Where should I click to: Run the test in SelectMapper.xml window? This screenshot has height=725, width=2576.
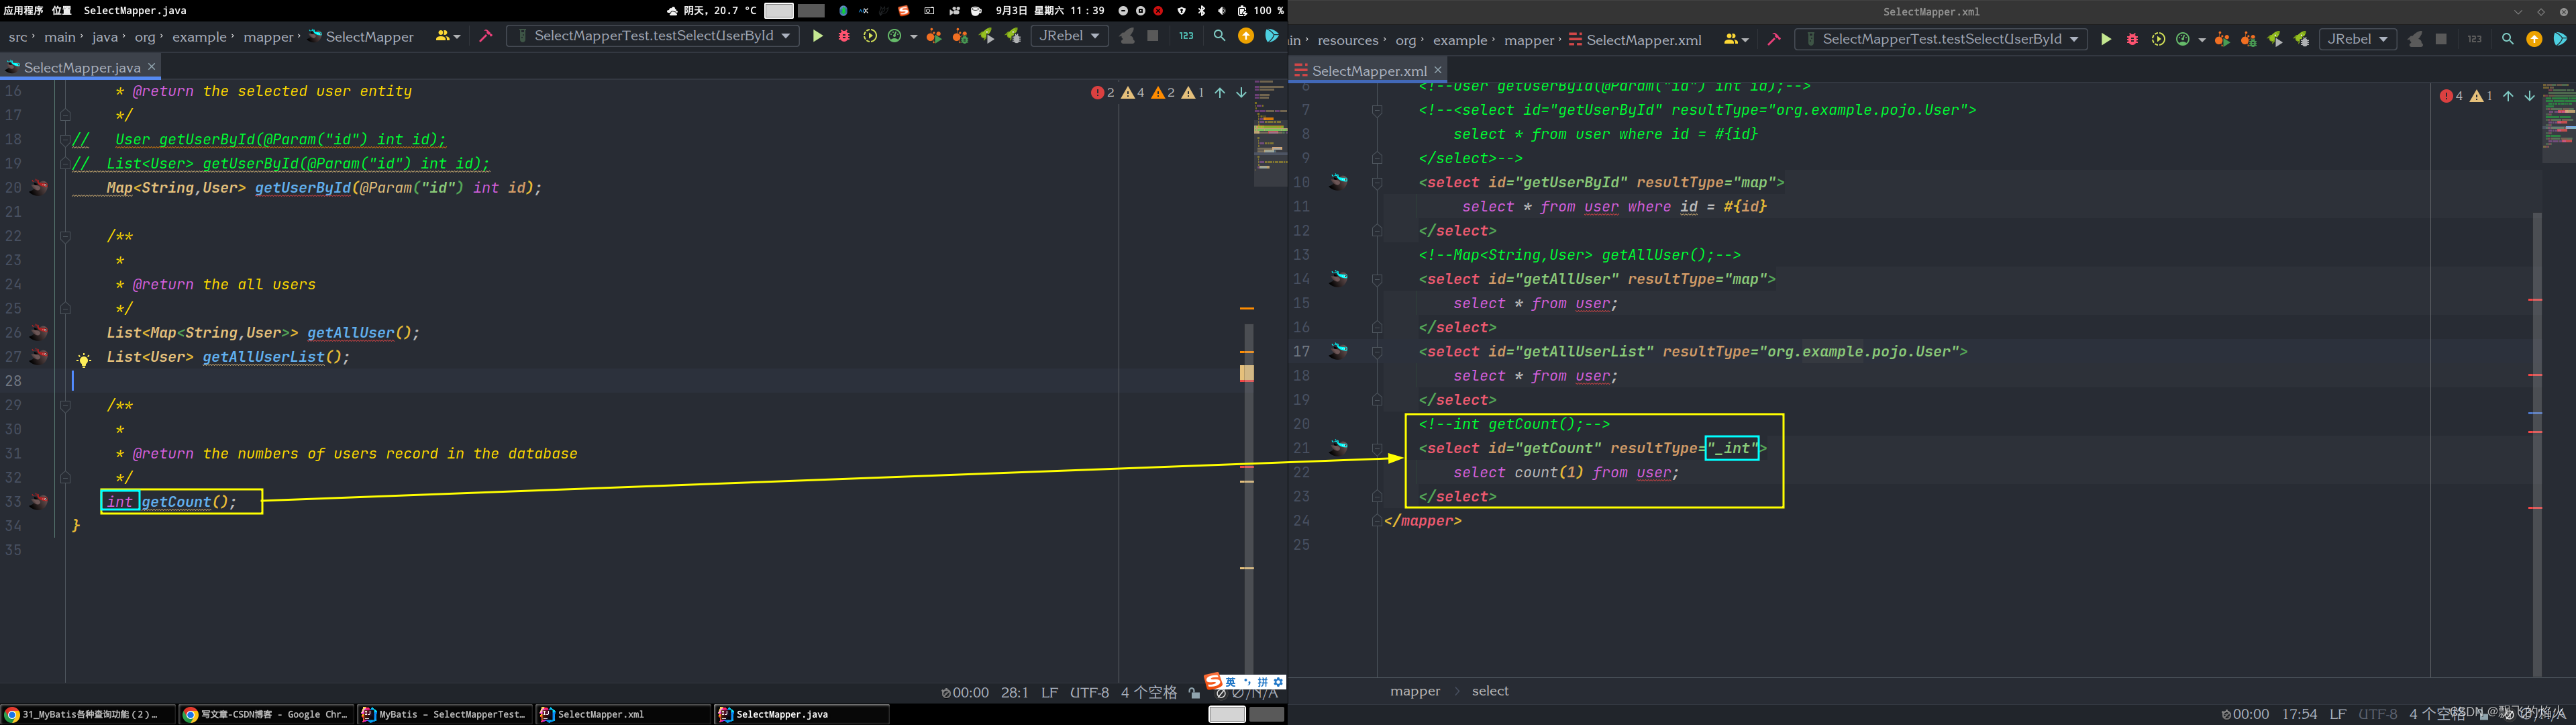pos(2106,39)
